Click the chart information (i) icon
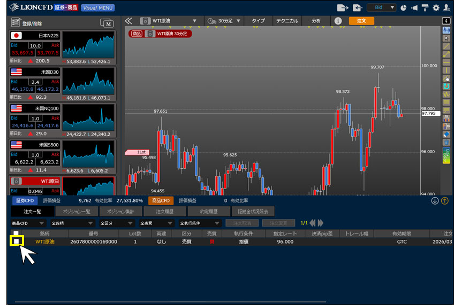Image resolution: width=454 pixels, height=305 pixels. [x=338, y=21]
